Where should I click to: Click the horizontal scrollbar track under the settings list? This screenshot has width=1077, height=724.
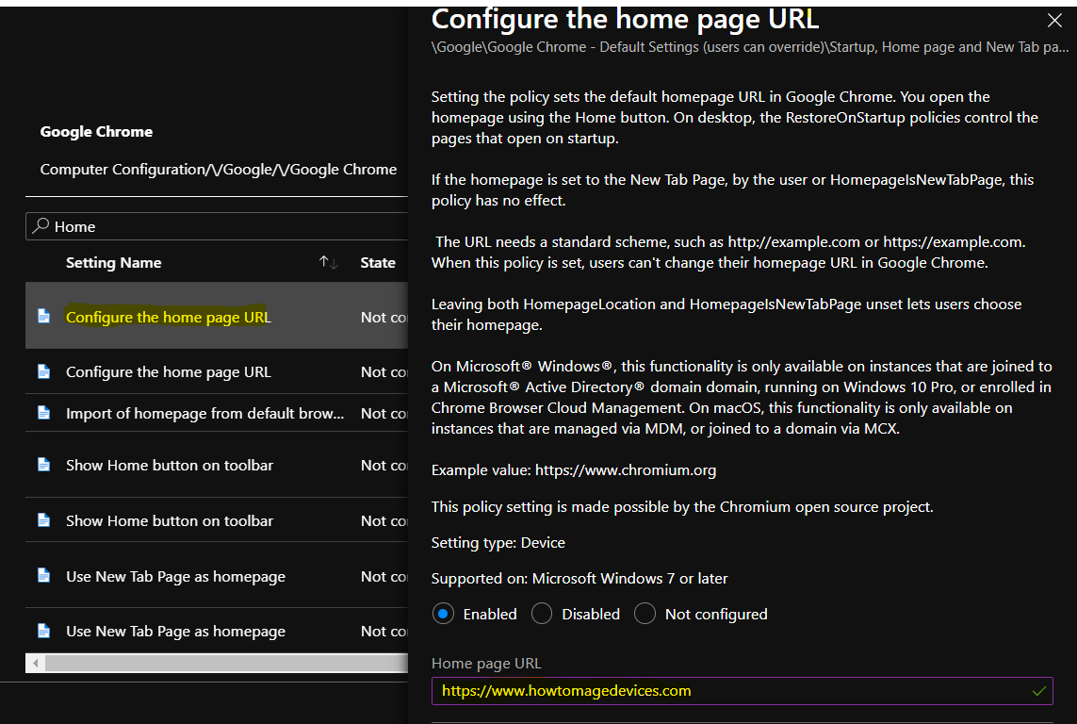point(226,663)
